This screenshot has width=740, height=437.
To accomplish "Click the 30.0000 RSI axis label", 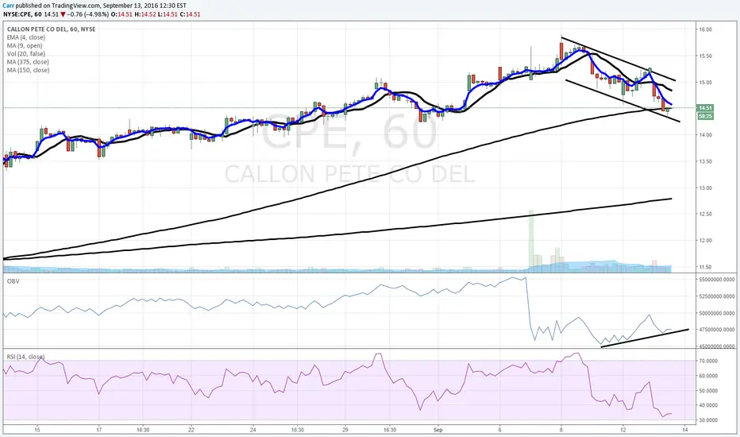I will tap(708, 420).
